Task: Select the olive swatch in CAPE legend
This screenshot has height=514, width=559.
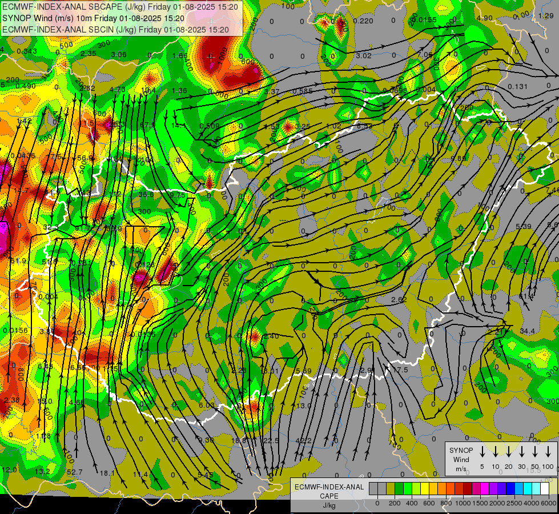Action: [391, 488]
